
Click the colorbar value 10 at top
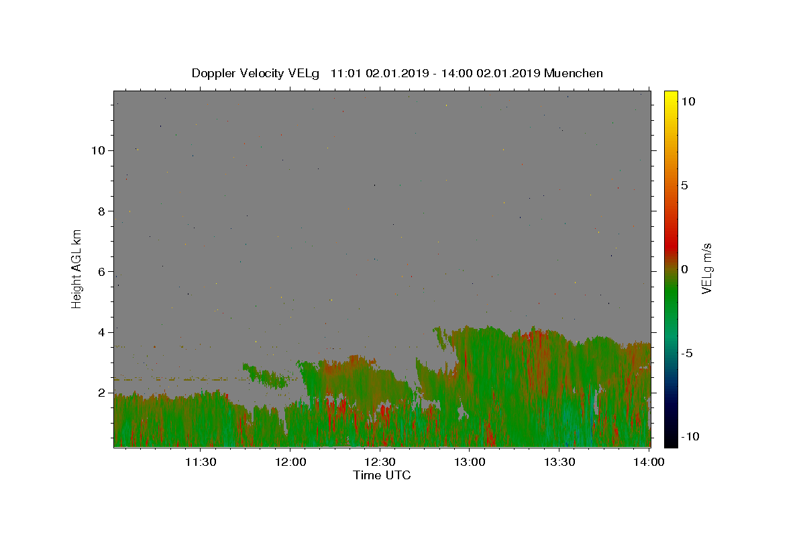click(688, 101)
